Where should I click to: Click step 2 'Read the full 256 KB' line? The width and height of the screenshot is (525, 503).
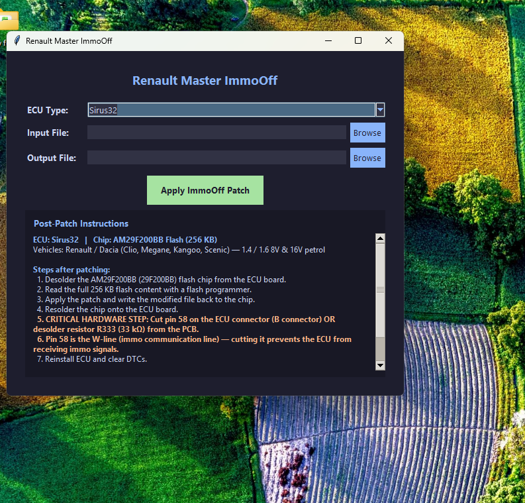[x=144, y=290]
